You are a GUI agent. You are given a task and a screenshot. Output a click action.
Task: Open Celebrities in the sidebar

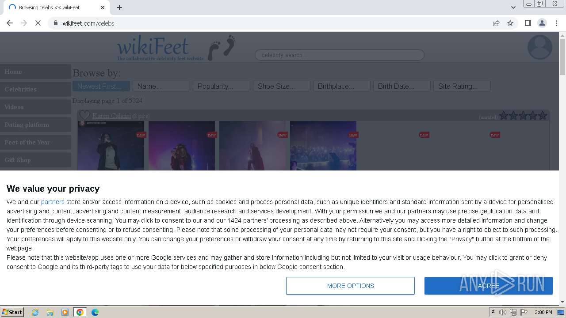pyautogui.click(x=35, y=89)
